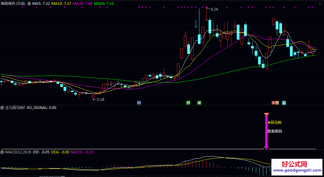This screenshot has width=324, height=177.
Task: Click the red 涨榜 event marker
Action: click(x=275, y=103)
